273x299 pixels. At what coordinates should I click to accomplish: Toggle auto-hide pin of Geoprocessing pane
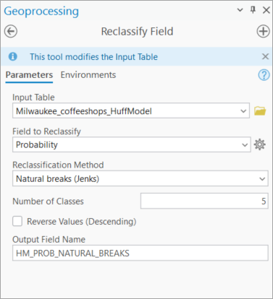(x=253, y=10)
